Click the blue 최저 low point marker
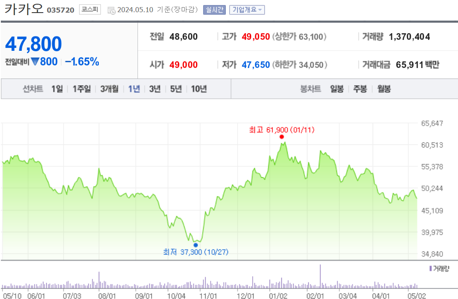 [196, 245]
